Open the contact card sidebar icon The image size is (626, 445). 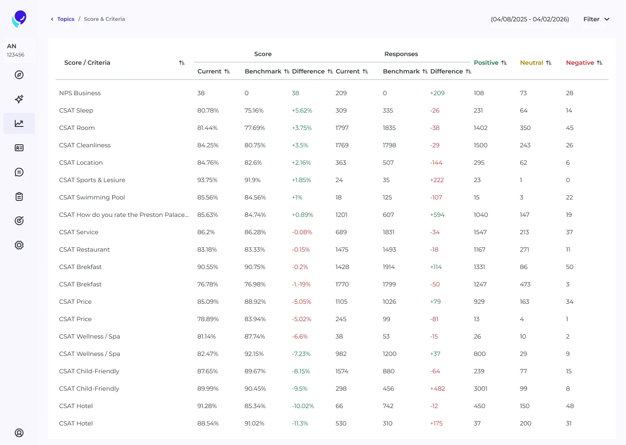point(19,148)
